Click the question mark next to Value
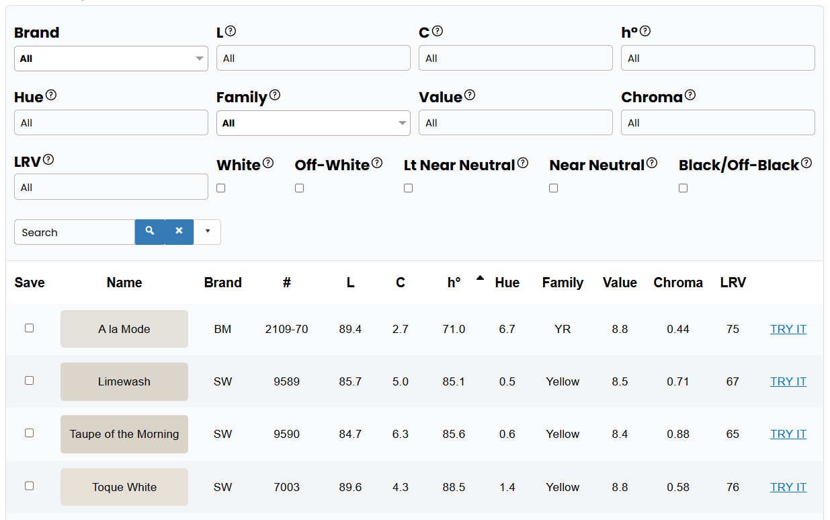Screen dimensions: 830x520 469,95
